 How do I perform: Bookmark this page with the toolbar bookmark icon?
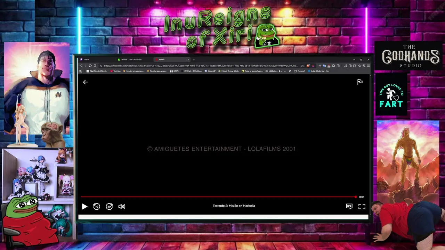(95, 66)
